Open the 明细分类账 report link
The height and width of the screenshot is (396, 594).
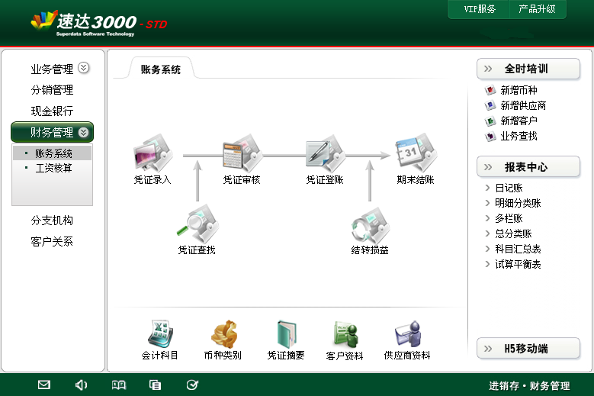coord(518,203)
